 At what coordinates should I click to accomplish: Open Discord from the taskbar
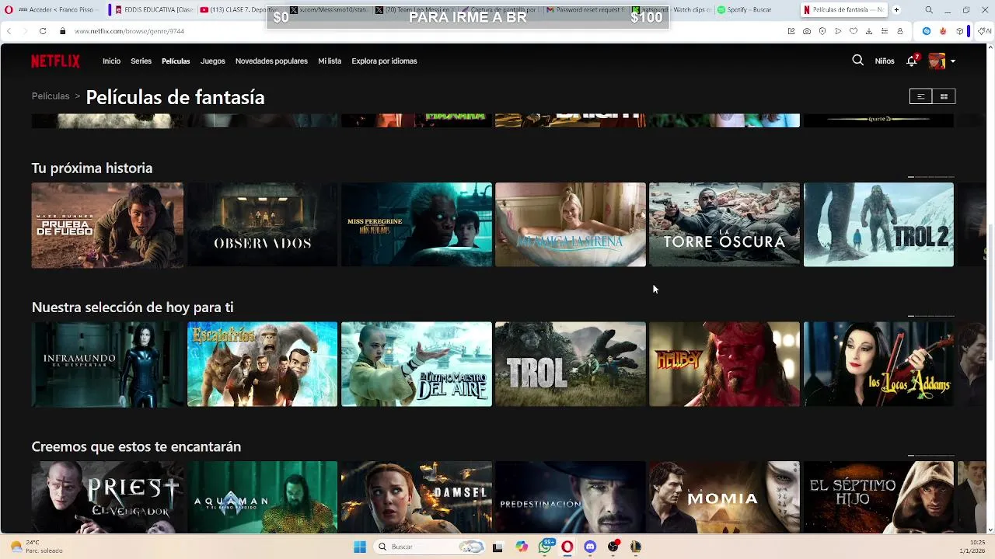[x=590, y=547]
